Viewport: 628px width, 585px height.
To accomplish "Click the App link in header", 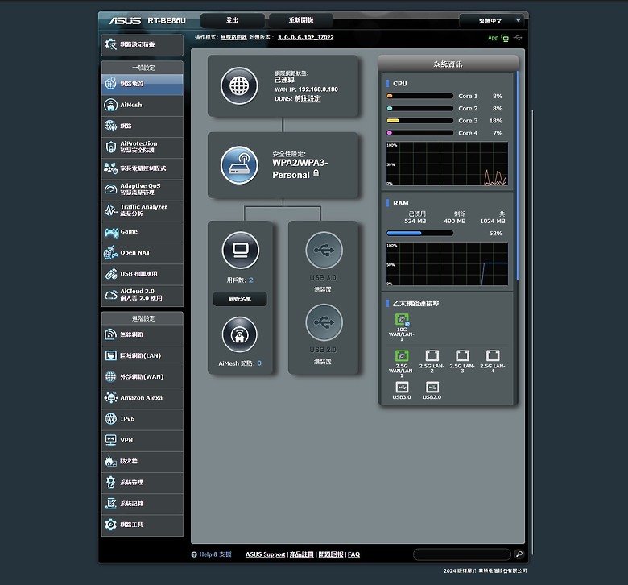I will point(493,38).
